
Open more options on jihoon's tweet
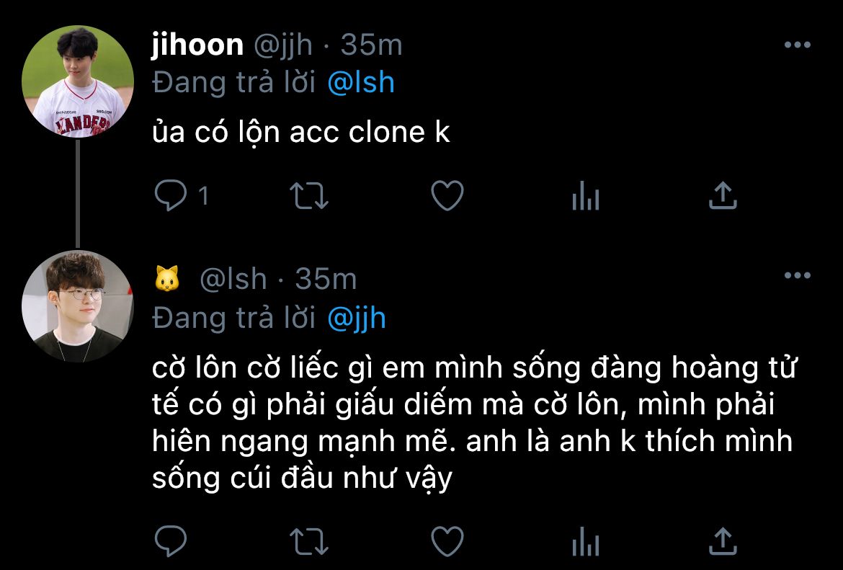pos(797,45)
